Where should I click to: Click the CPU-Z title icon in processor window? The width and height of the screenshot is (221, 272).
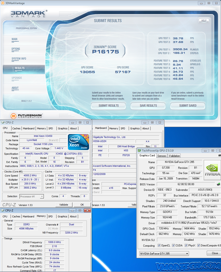[3, 122]
